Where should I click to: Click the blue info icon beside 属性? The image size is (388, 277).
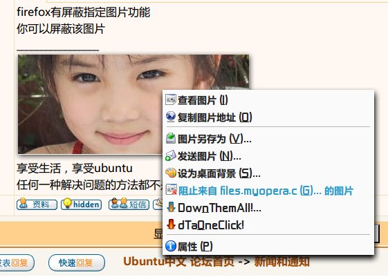tap(171, 246)
